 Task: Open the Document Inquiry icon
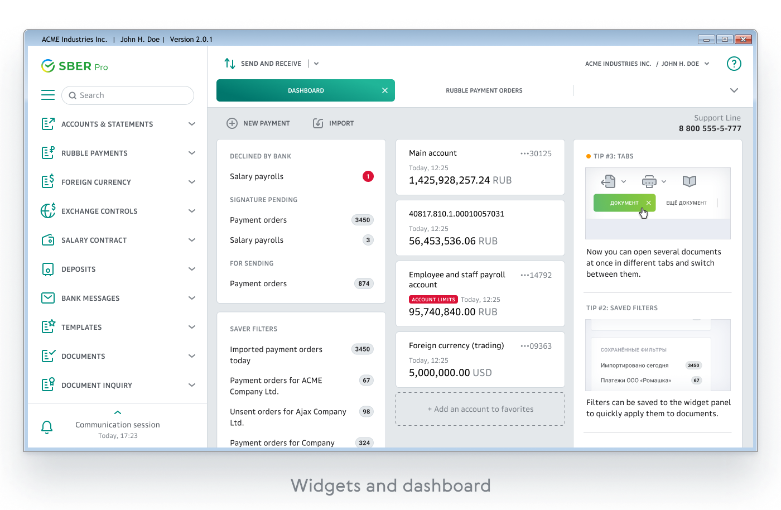point(48,385)
